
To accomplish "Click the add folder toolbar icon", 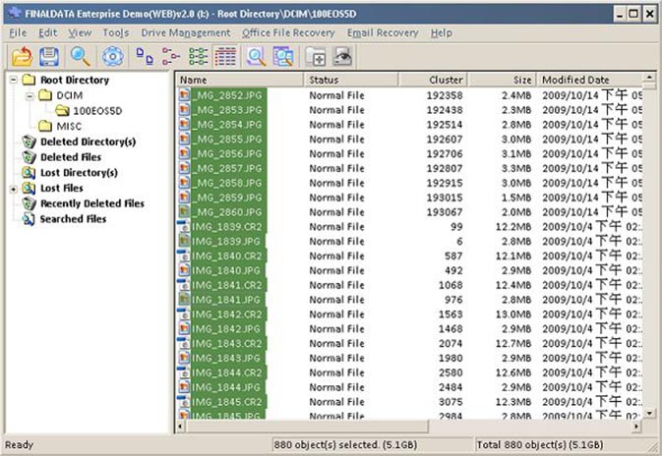I will coord(316,57).
